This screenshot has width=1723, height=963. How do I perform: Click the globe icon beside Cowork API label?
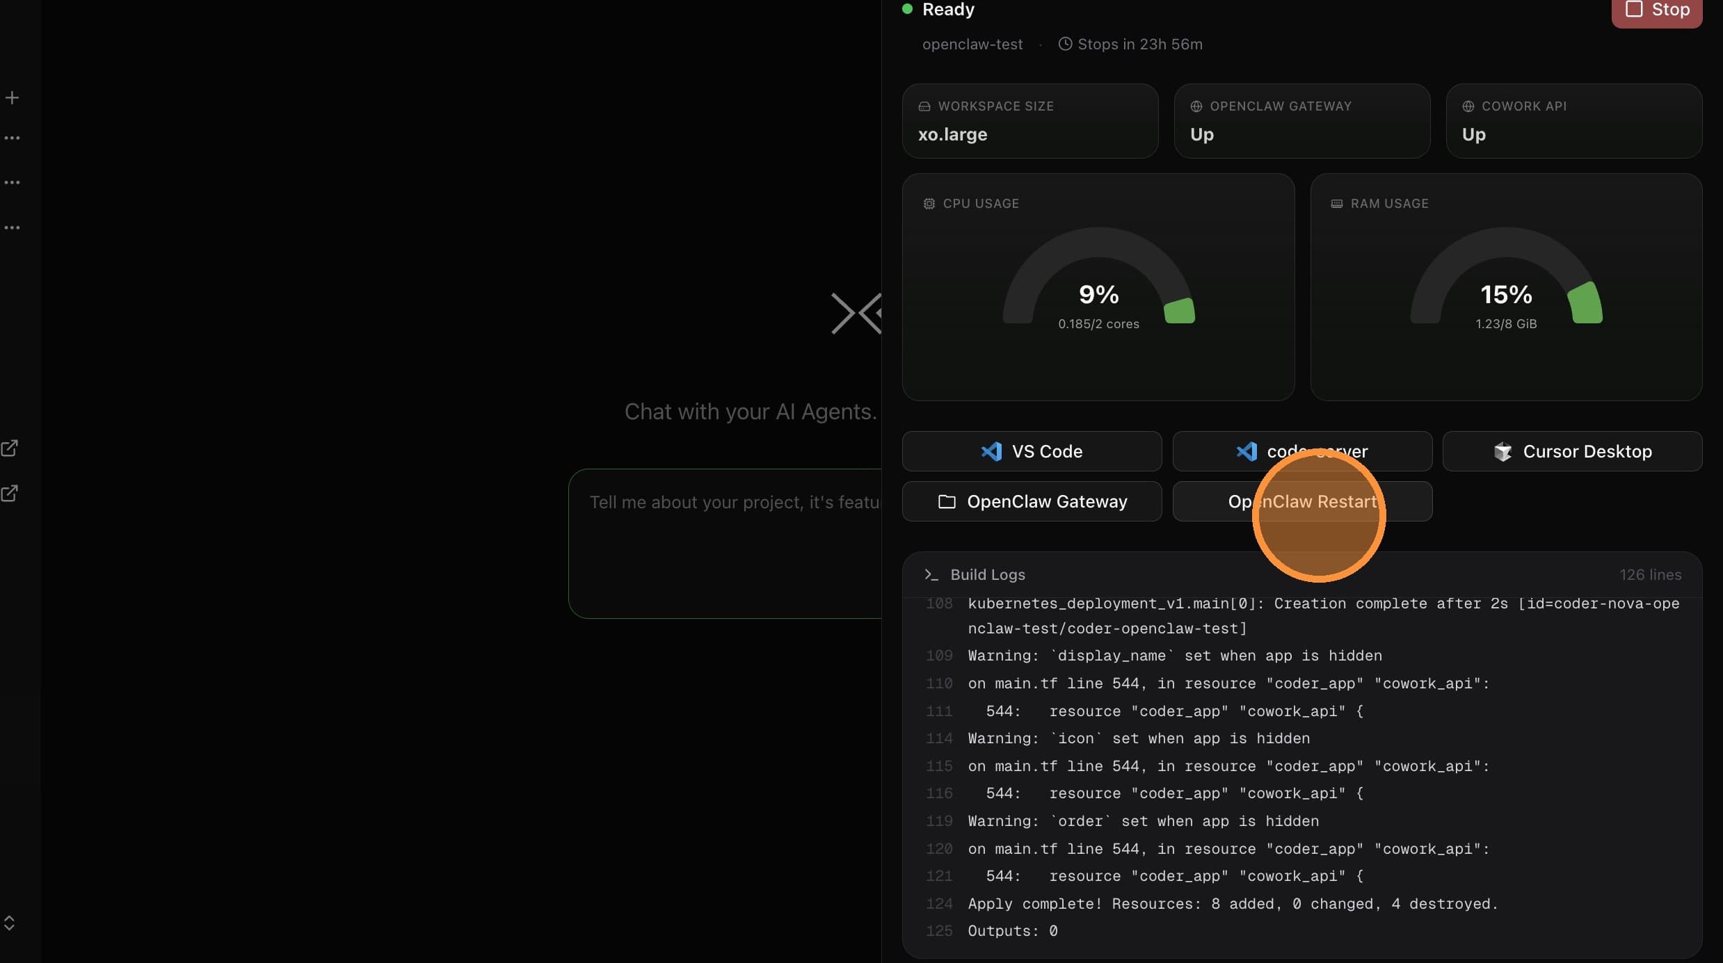[1468, 106]
